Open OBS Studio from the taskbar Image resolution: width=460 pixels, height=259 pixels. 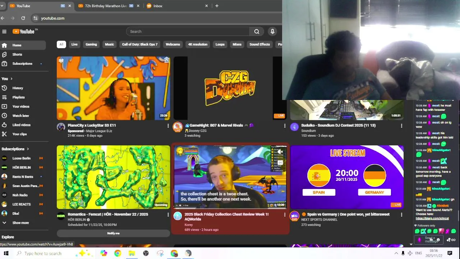[x=146, y=253]
